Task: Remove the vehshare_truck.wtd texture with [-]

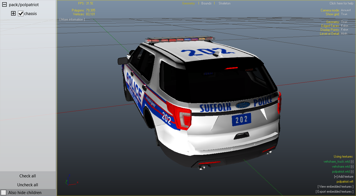Action: tap(352, 162)
